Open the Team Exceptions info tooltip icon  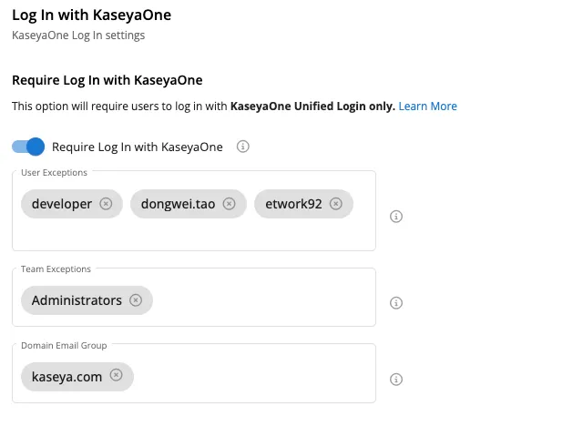pos(396,303)
